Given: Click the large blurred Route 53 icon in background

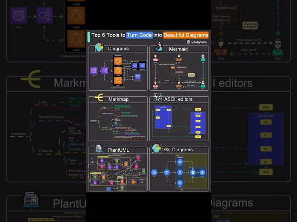Looking at the screenshot, I should point(19,16).
